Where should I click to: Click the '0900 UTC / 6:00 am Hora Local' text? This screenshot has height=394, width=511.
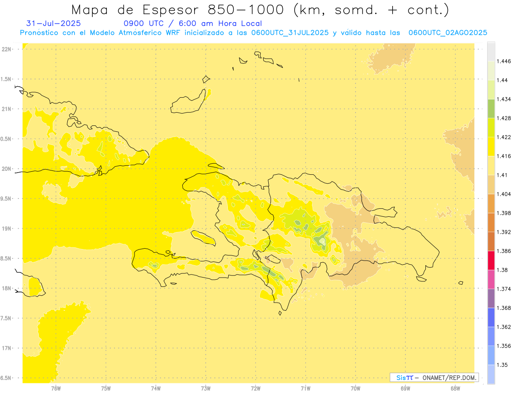pyautogui.click(x=192, y=23)
